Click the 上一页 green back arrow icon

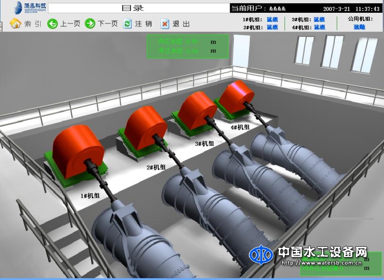coord(52,23)
